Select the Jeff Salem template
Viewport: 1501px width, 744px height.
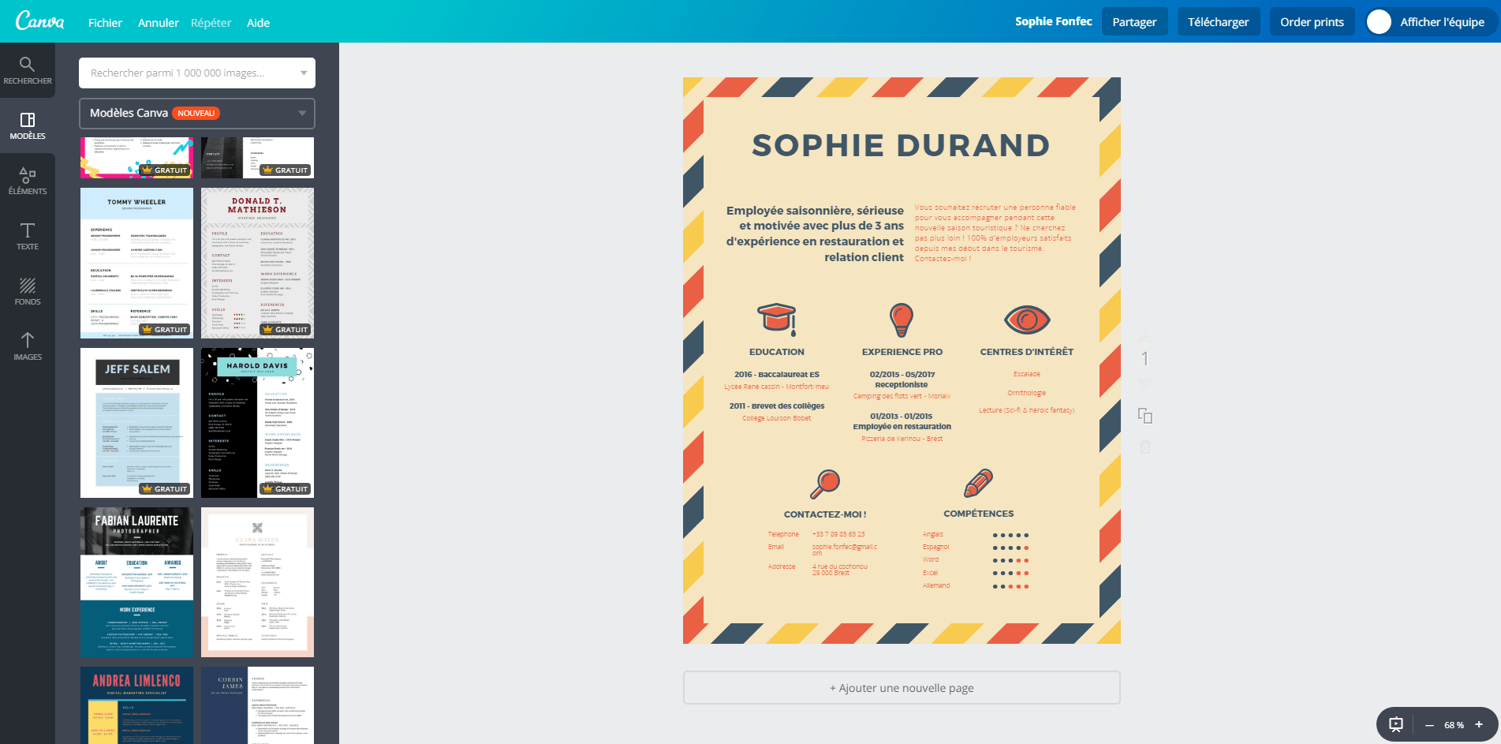pyautogui.click(x=136, y=423)
